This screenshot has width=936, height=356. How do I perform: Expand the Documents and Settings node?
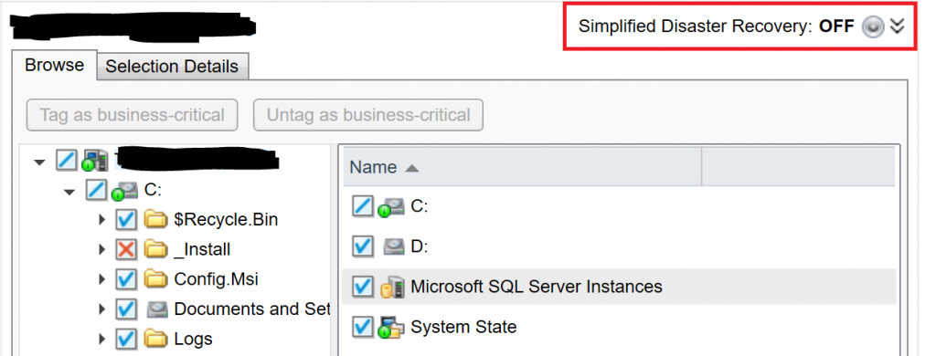[x=102, y=309]
